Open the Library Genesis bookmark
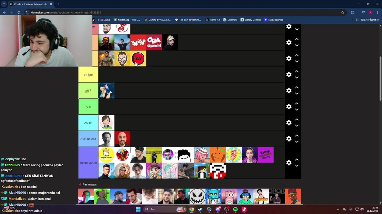This screenshot has height=214, width=382. (x=250, y=20)
